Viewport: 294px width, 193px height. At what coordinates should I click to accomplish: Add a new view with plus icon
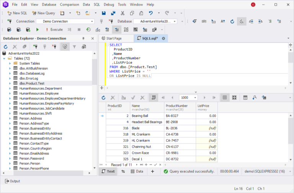click(152, 172)
